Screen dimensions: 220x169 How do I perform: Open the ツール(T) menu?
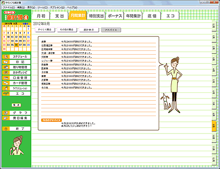43,7
